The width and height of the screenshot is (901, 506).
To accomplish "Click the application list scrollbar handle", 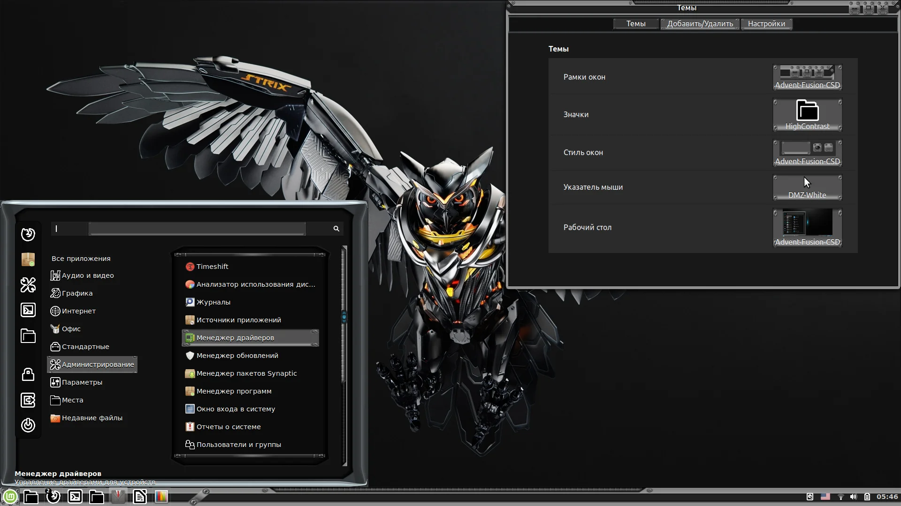I will point(344,317).
